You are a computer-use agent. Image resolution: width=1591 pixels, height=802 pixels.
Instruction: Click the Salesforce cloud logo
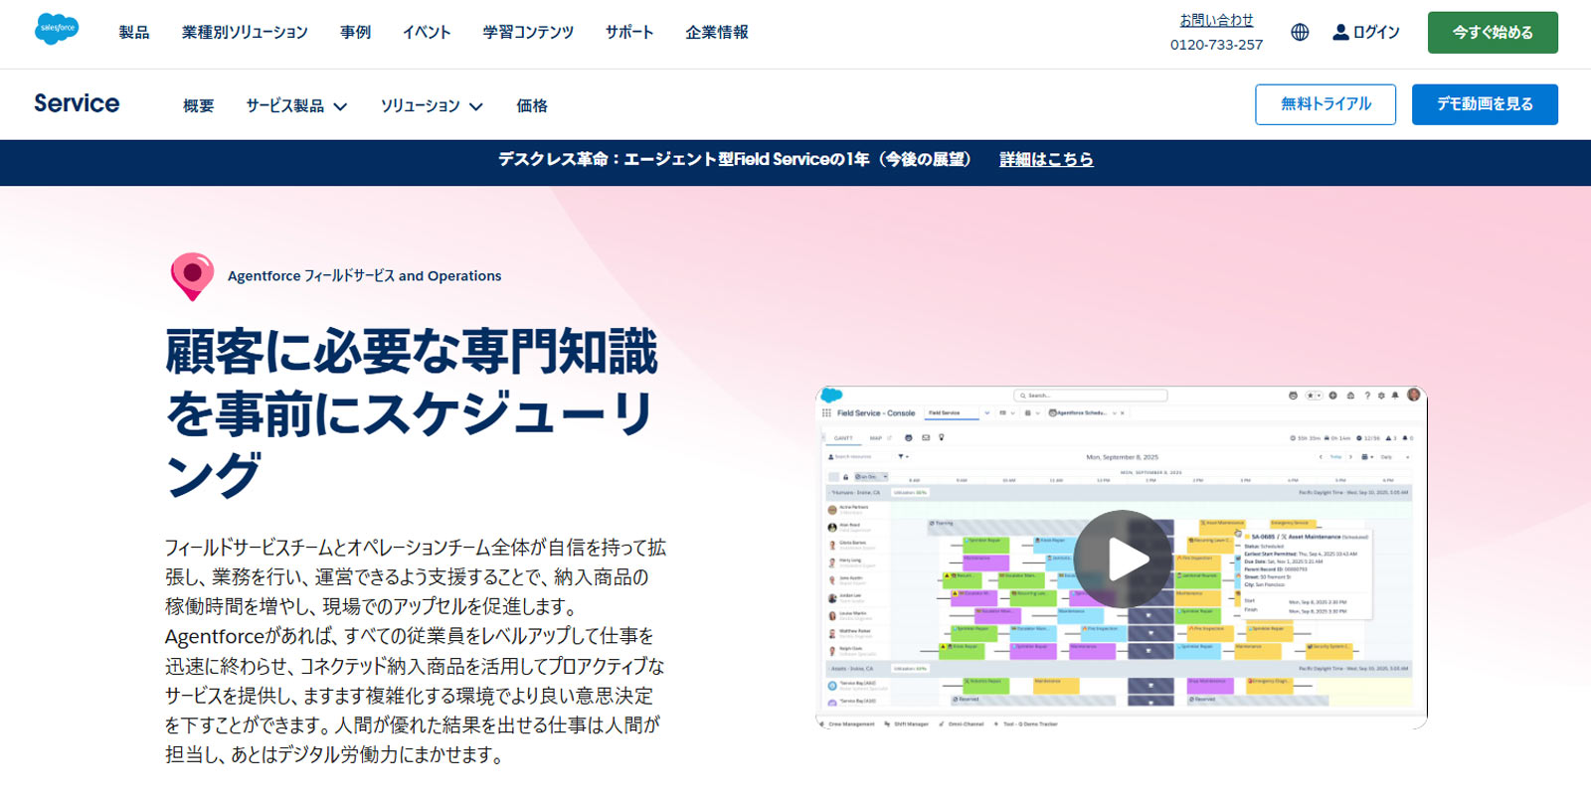57,29
